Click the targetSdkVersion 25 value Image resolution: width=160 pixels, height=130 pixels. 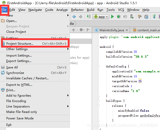140,81
